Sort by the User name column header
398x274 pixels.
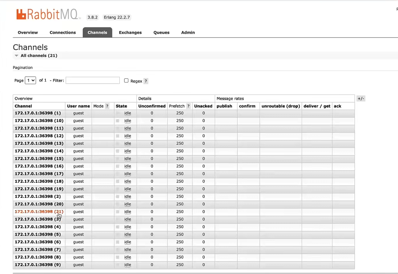78,106
